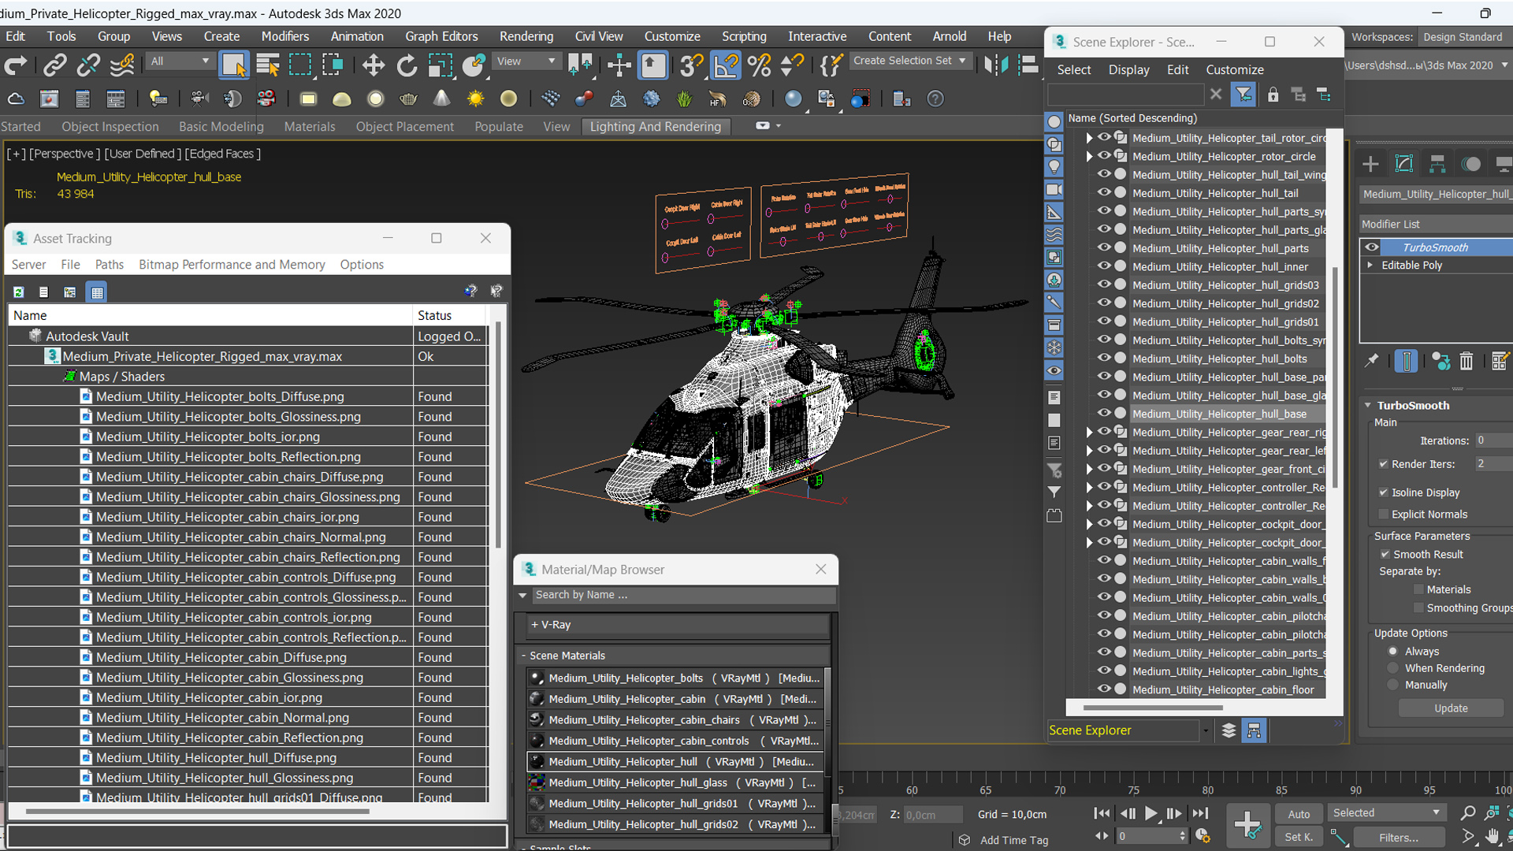Click the Search by Name field
Screen dimensions: 1513x851
coord(682,595)
